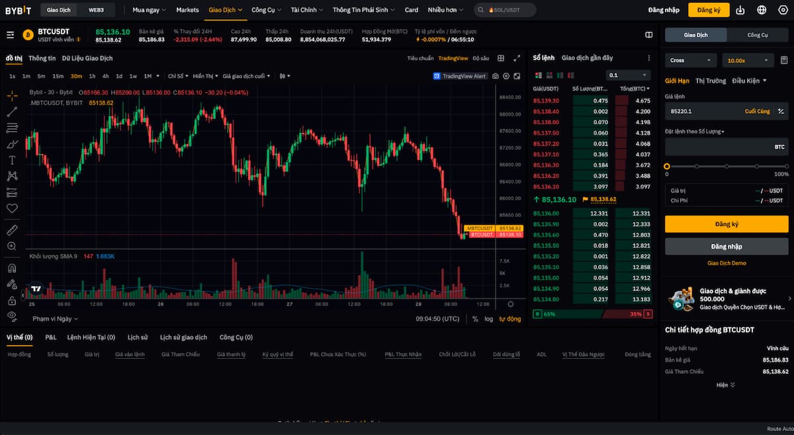The width and height of the screenshot is (794, 435).
Task: Select the text annotation tool
Action: (x=12, y=160)
